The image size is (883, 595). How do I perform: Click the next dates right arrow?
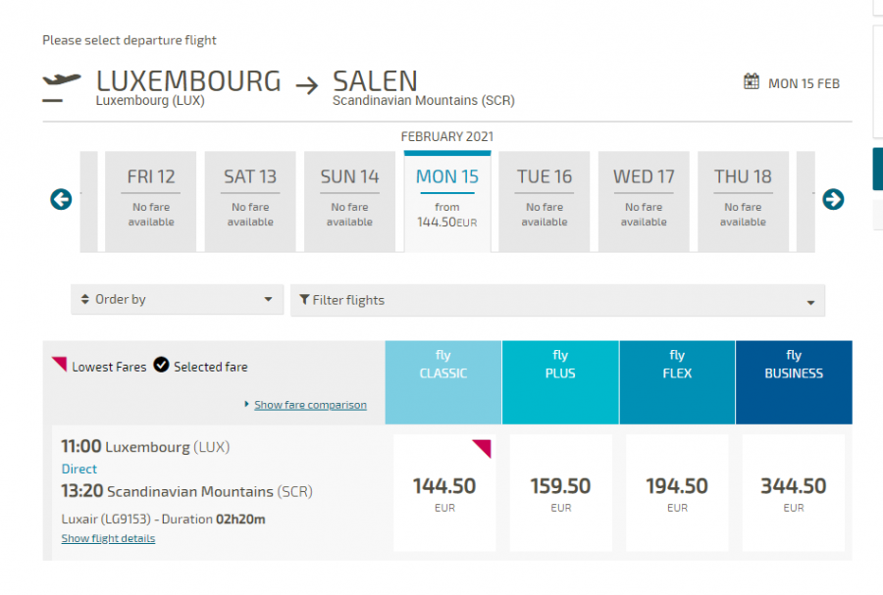pos(833,200)
